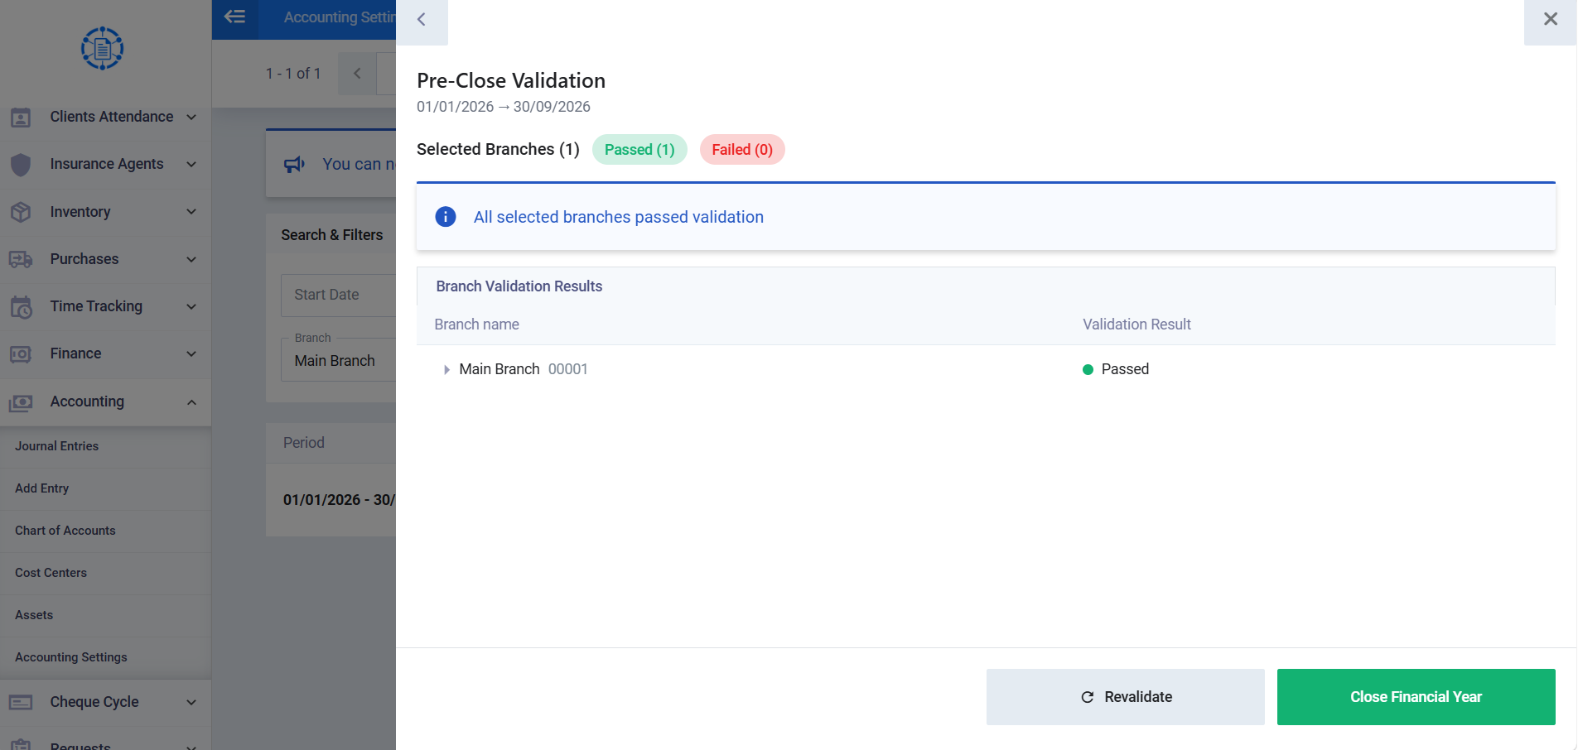The width and height of the screenshot is (1578, 750).
Task: Click the Time Tracking calendar icon
Action: 21,307
